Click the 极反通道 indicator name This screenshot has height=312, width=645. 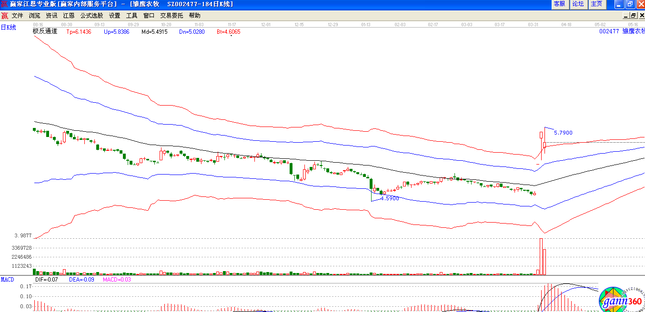(x=45, y=31)
